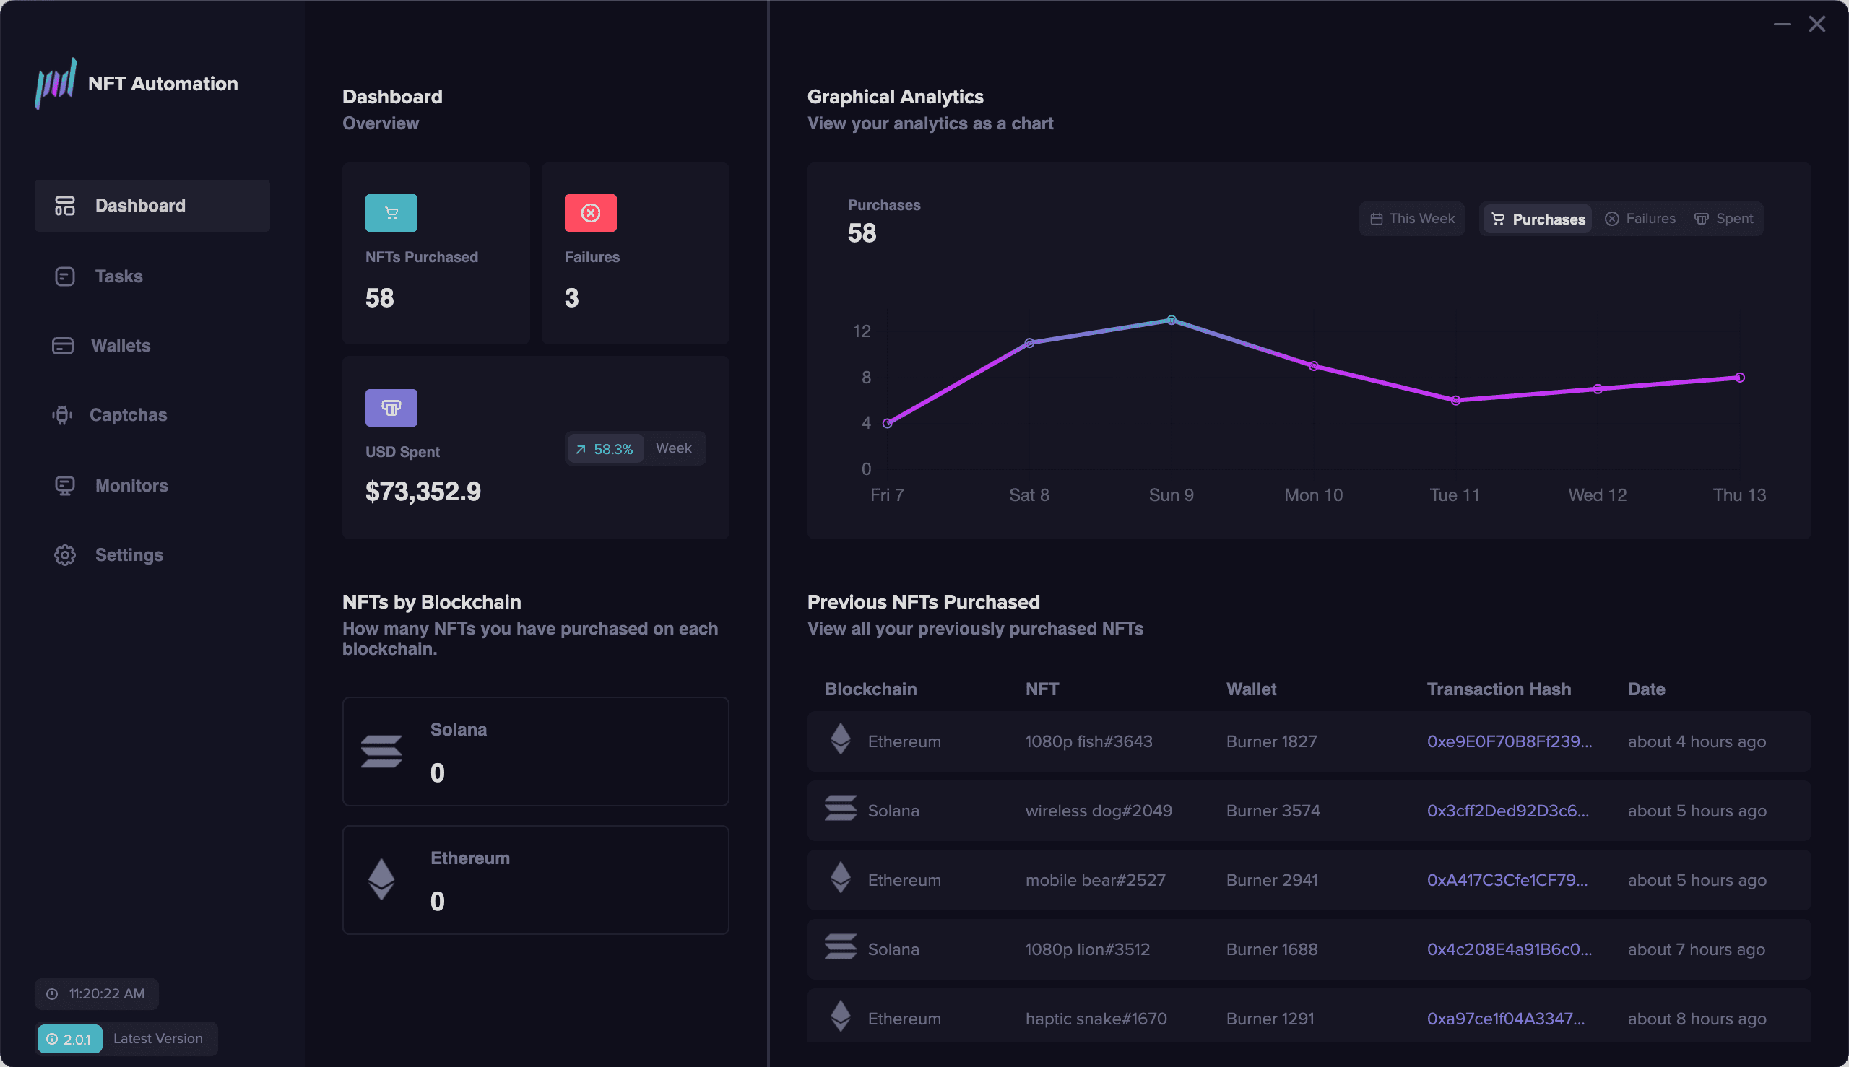Switch chart to Failures view
Image resolution: width=1849 pixels, height=1067 pixels.
tap(1640, 219)
